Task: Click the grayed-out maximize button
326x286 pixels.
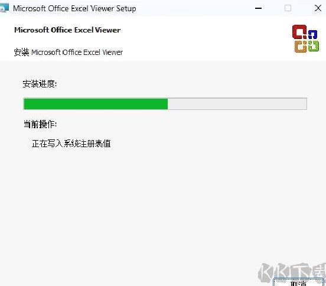Action: tap(288, 8)
